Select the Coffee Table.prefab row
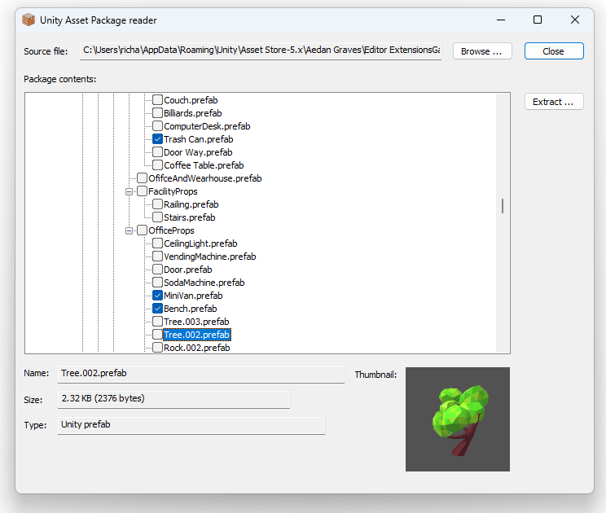 click(x=204, y=165)
